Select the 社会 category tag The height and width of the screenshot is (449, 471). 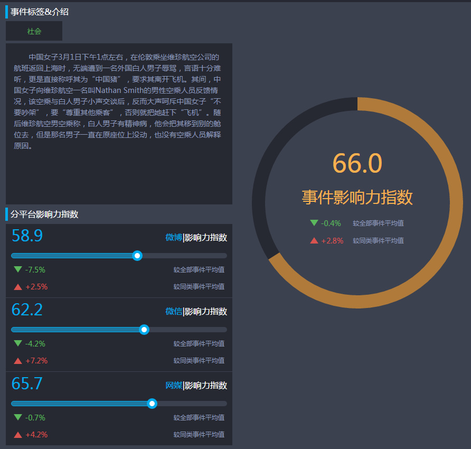coord(34,31)
